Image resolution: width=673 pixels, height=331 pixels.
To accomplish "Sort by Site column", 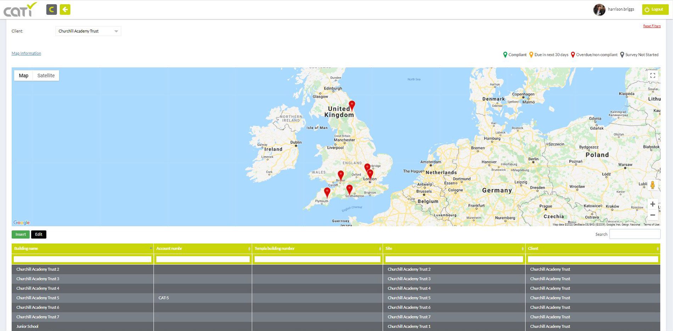I will click(454, 249).
